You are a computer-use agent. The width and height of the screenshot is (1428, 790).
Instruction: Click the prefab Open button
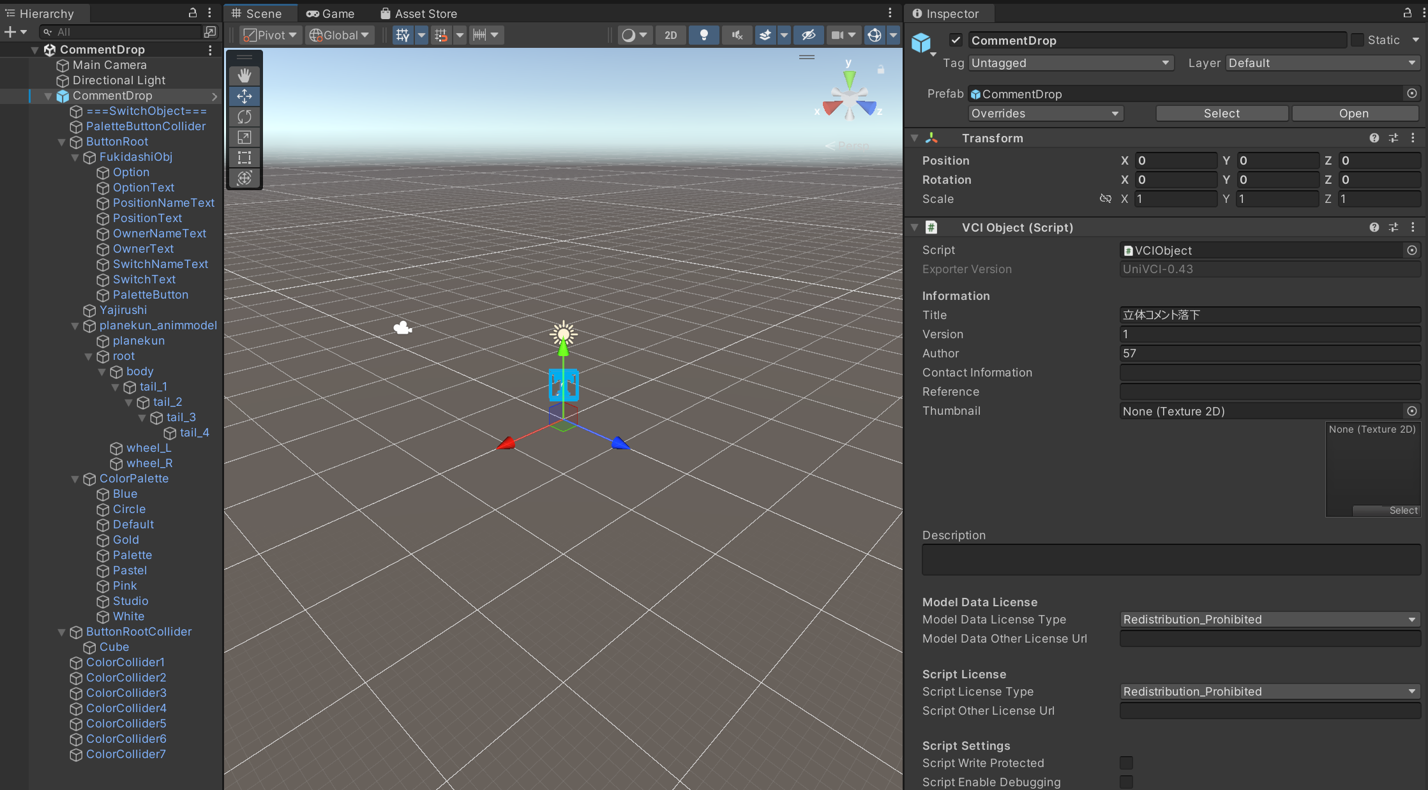click(1354, 114)
